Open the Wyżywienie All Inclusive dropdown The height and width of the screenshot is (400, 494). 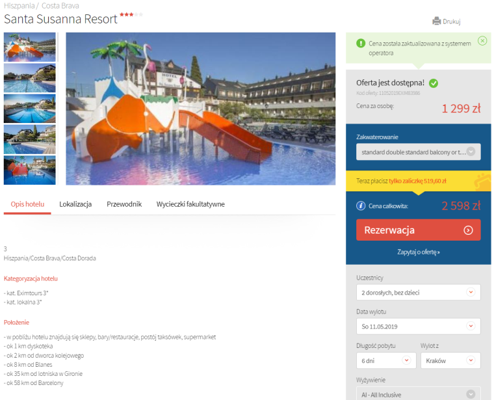tap(419, 394)
